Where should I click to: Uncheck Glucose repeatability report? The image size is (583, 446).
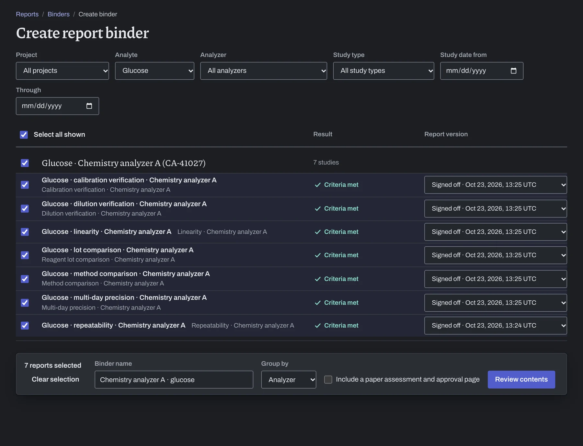(25, 325)
